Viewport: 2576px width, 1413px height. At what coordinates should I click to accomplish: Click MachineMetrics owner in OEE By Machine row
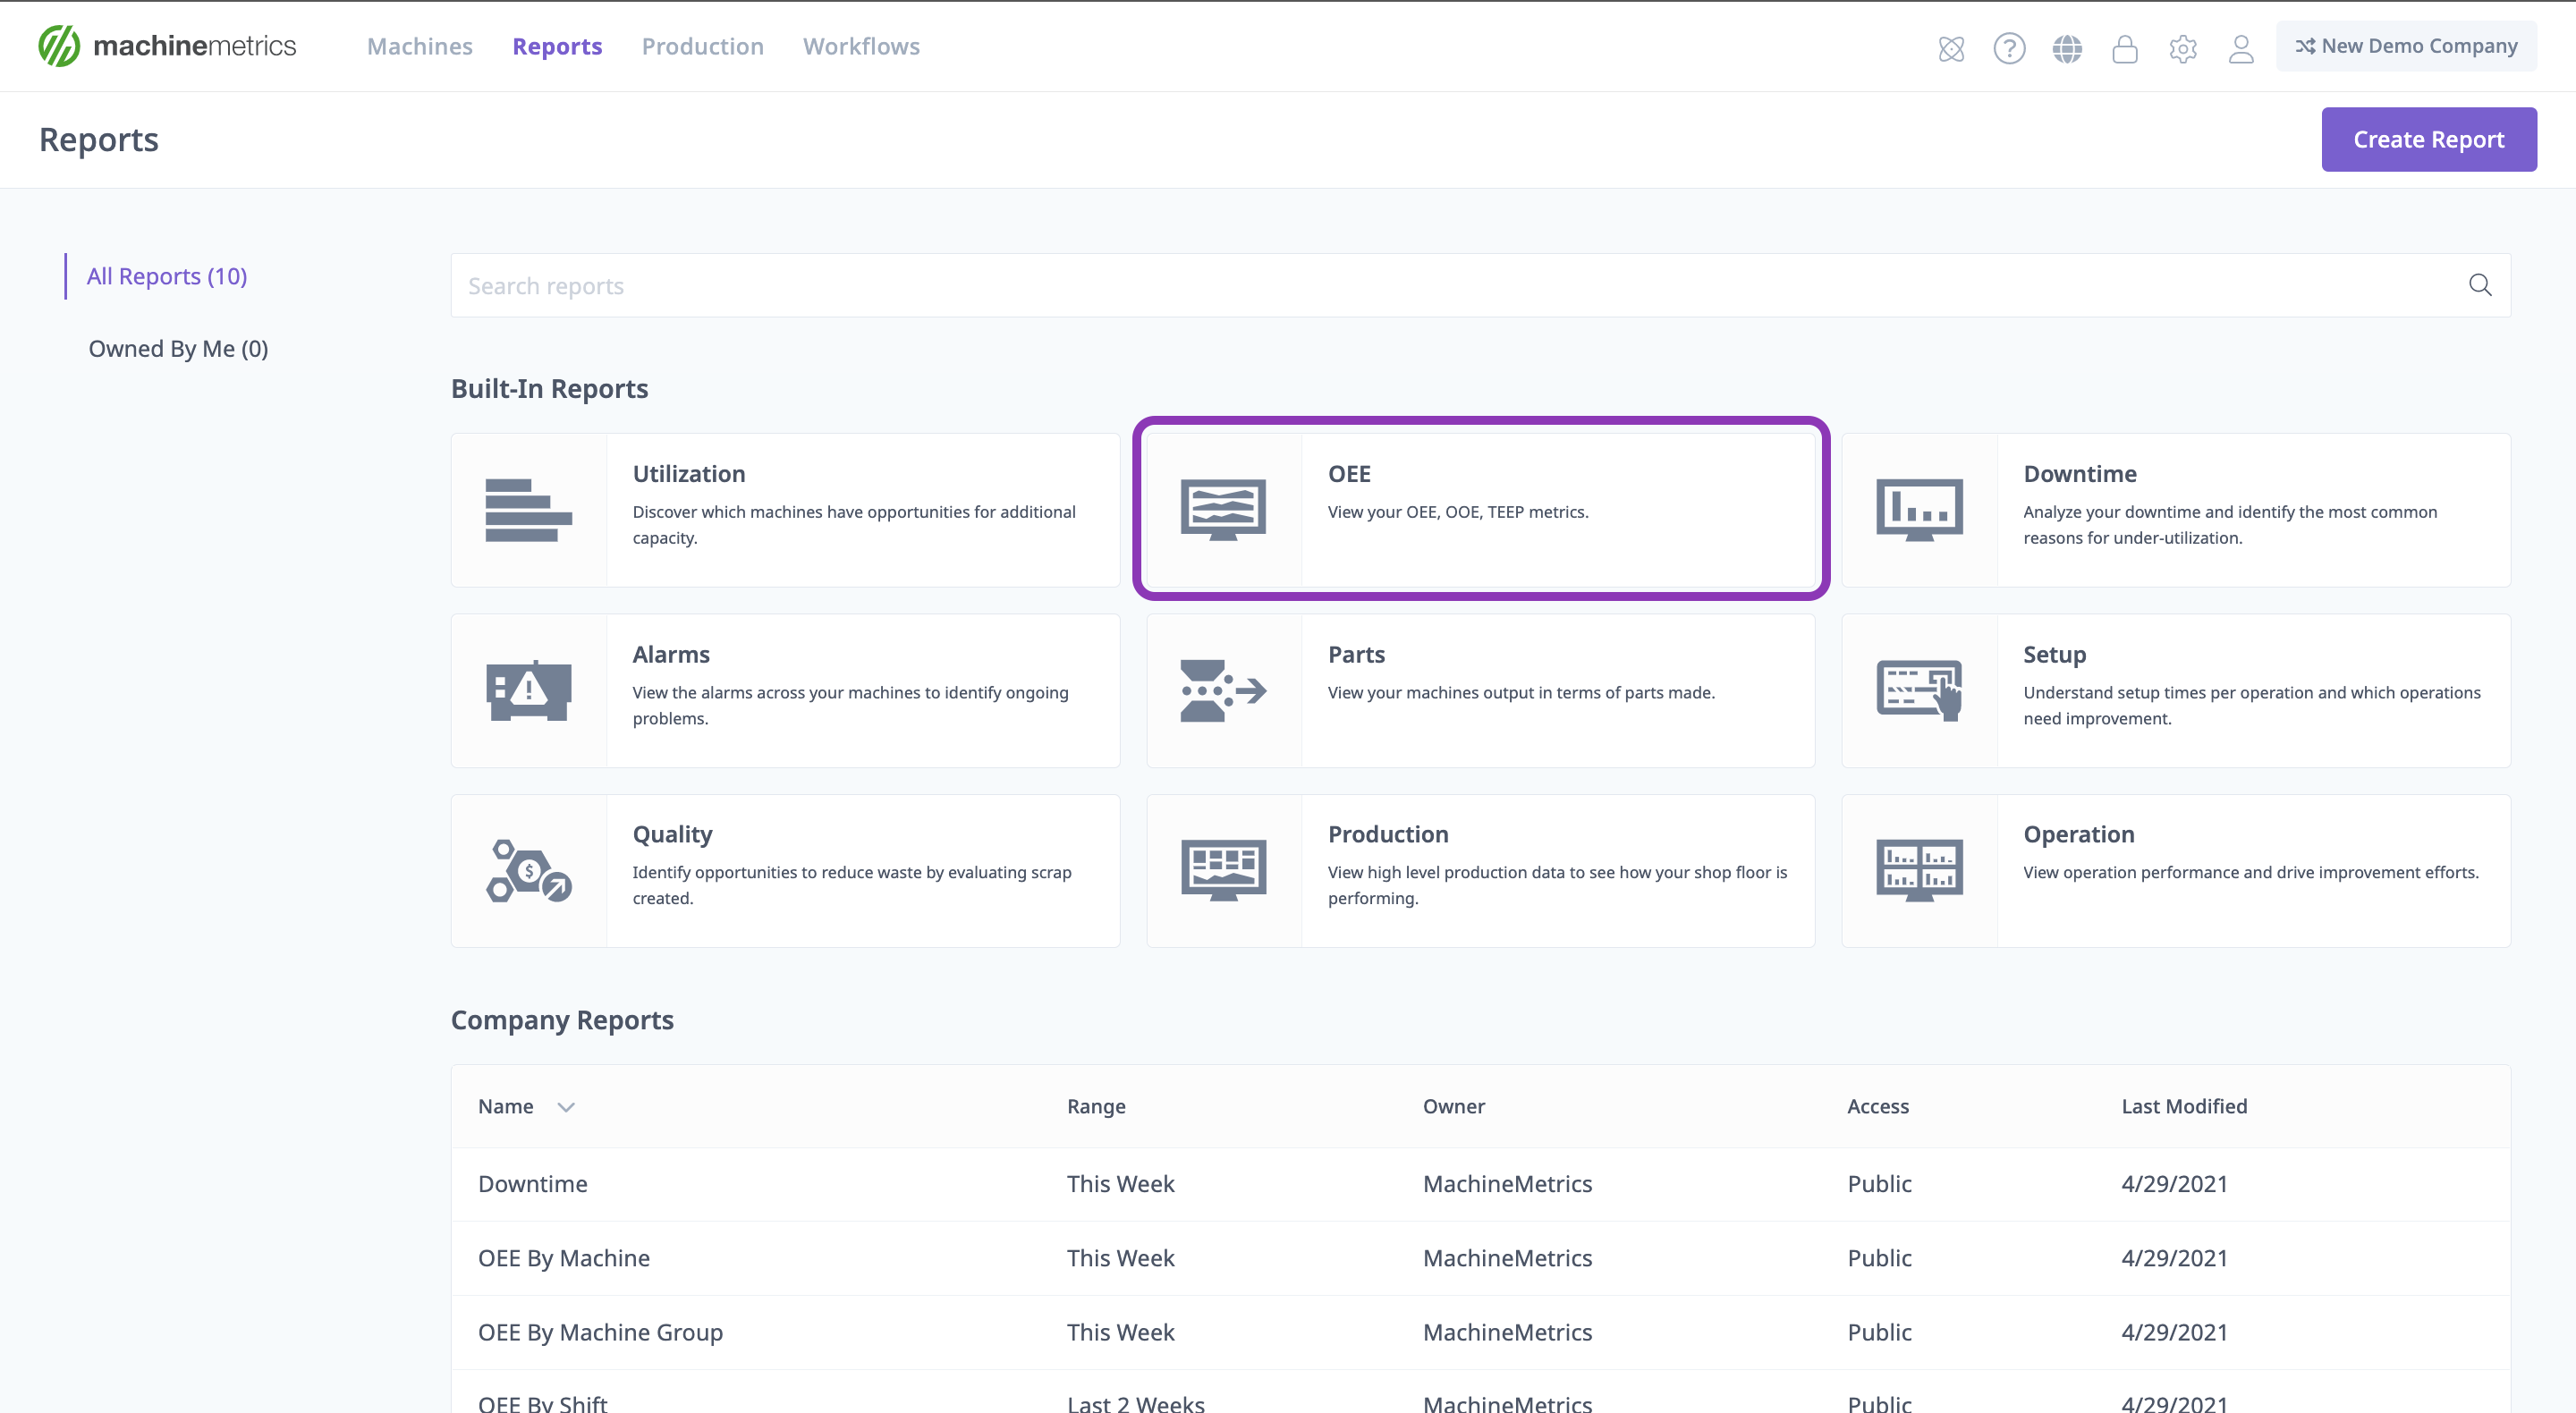click(1507, 1258)
